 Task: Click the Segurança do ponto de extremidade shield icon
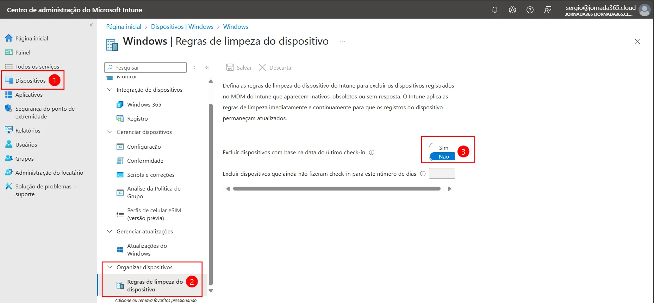9,109
